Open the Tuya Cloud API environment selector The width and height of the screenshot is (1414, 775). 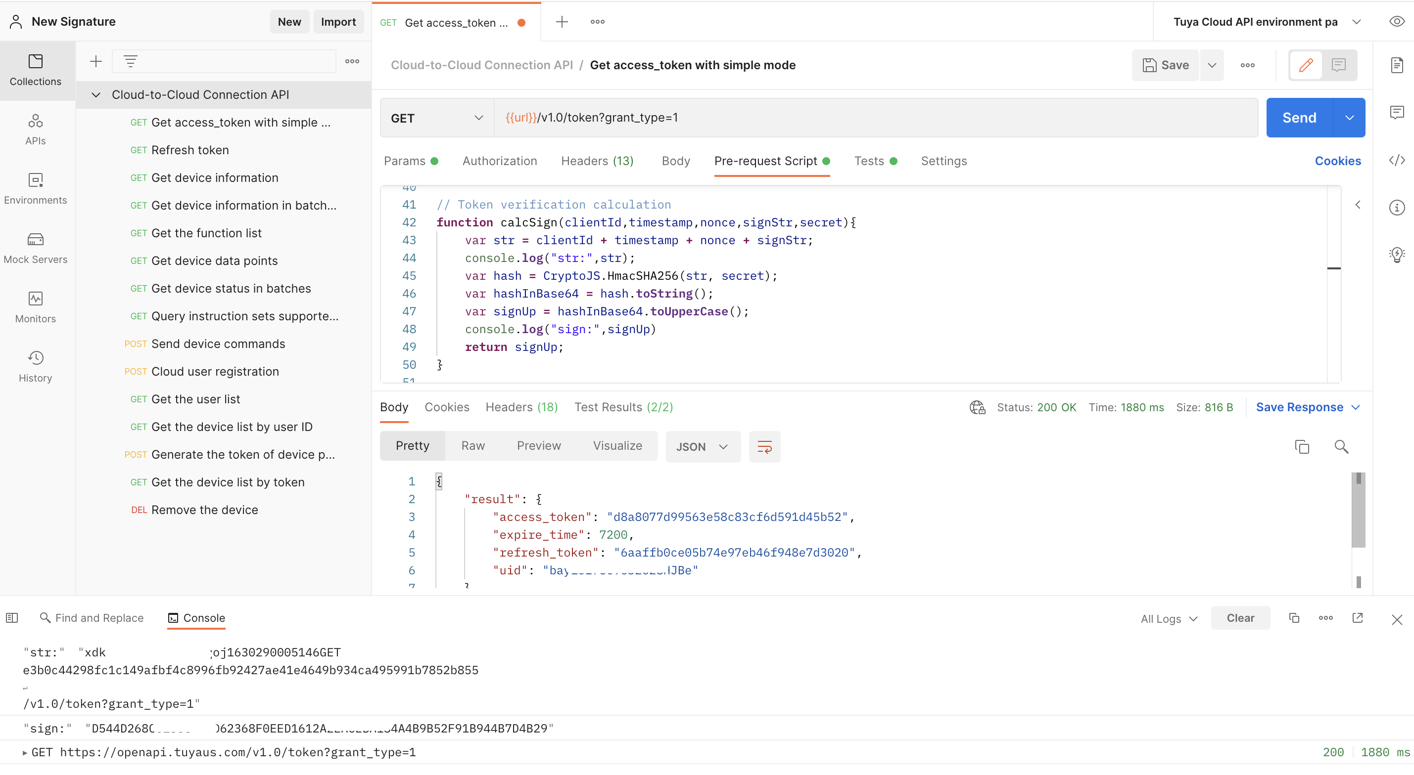click(x=1267, y=22)
